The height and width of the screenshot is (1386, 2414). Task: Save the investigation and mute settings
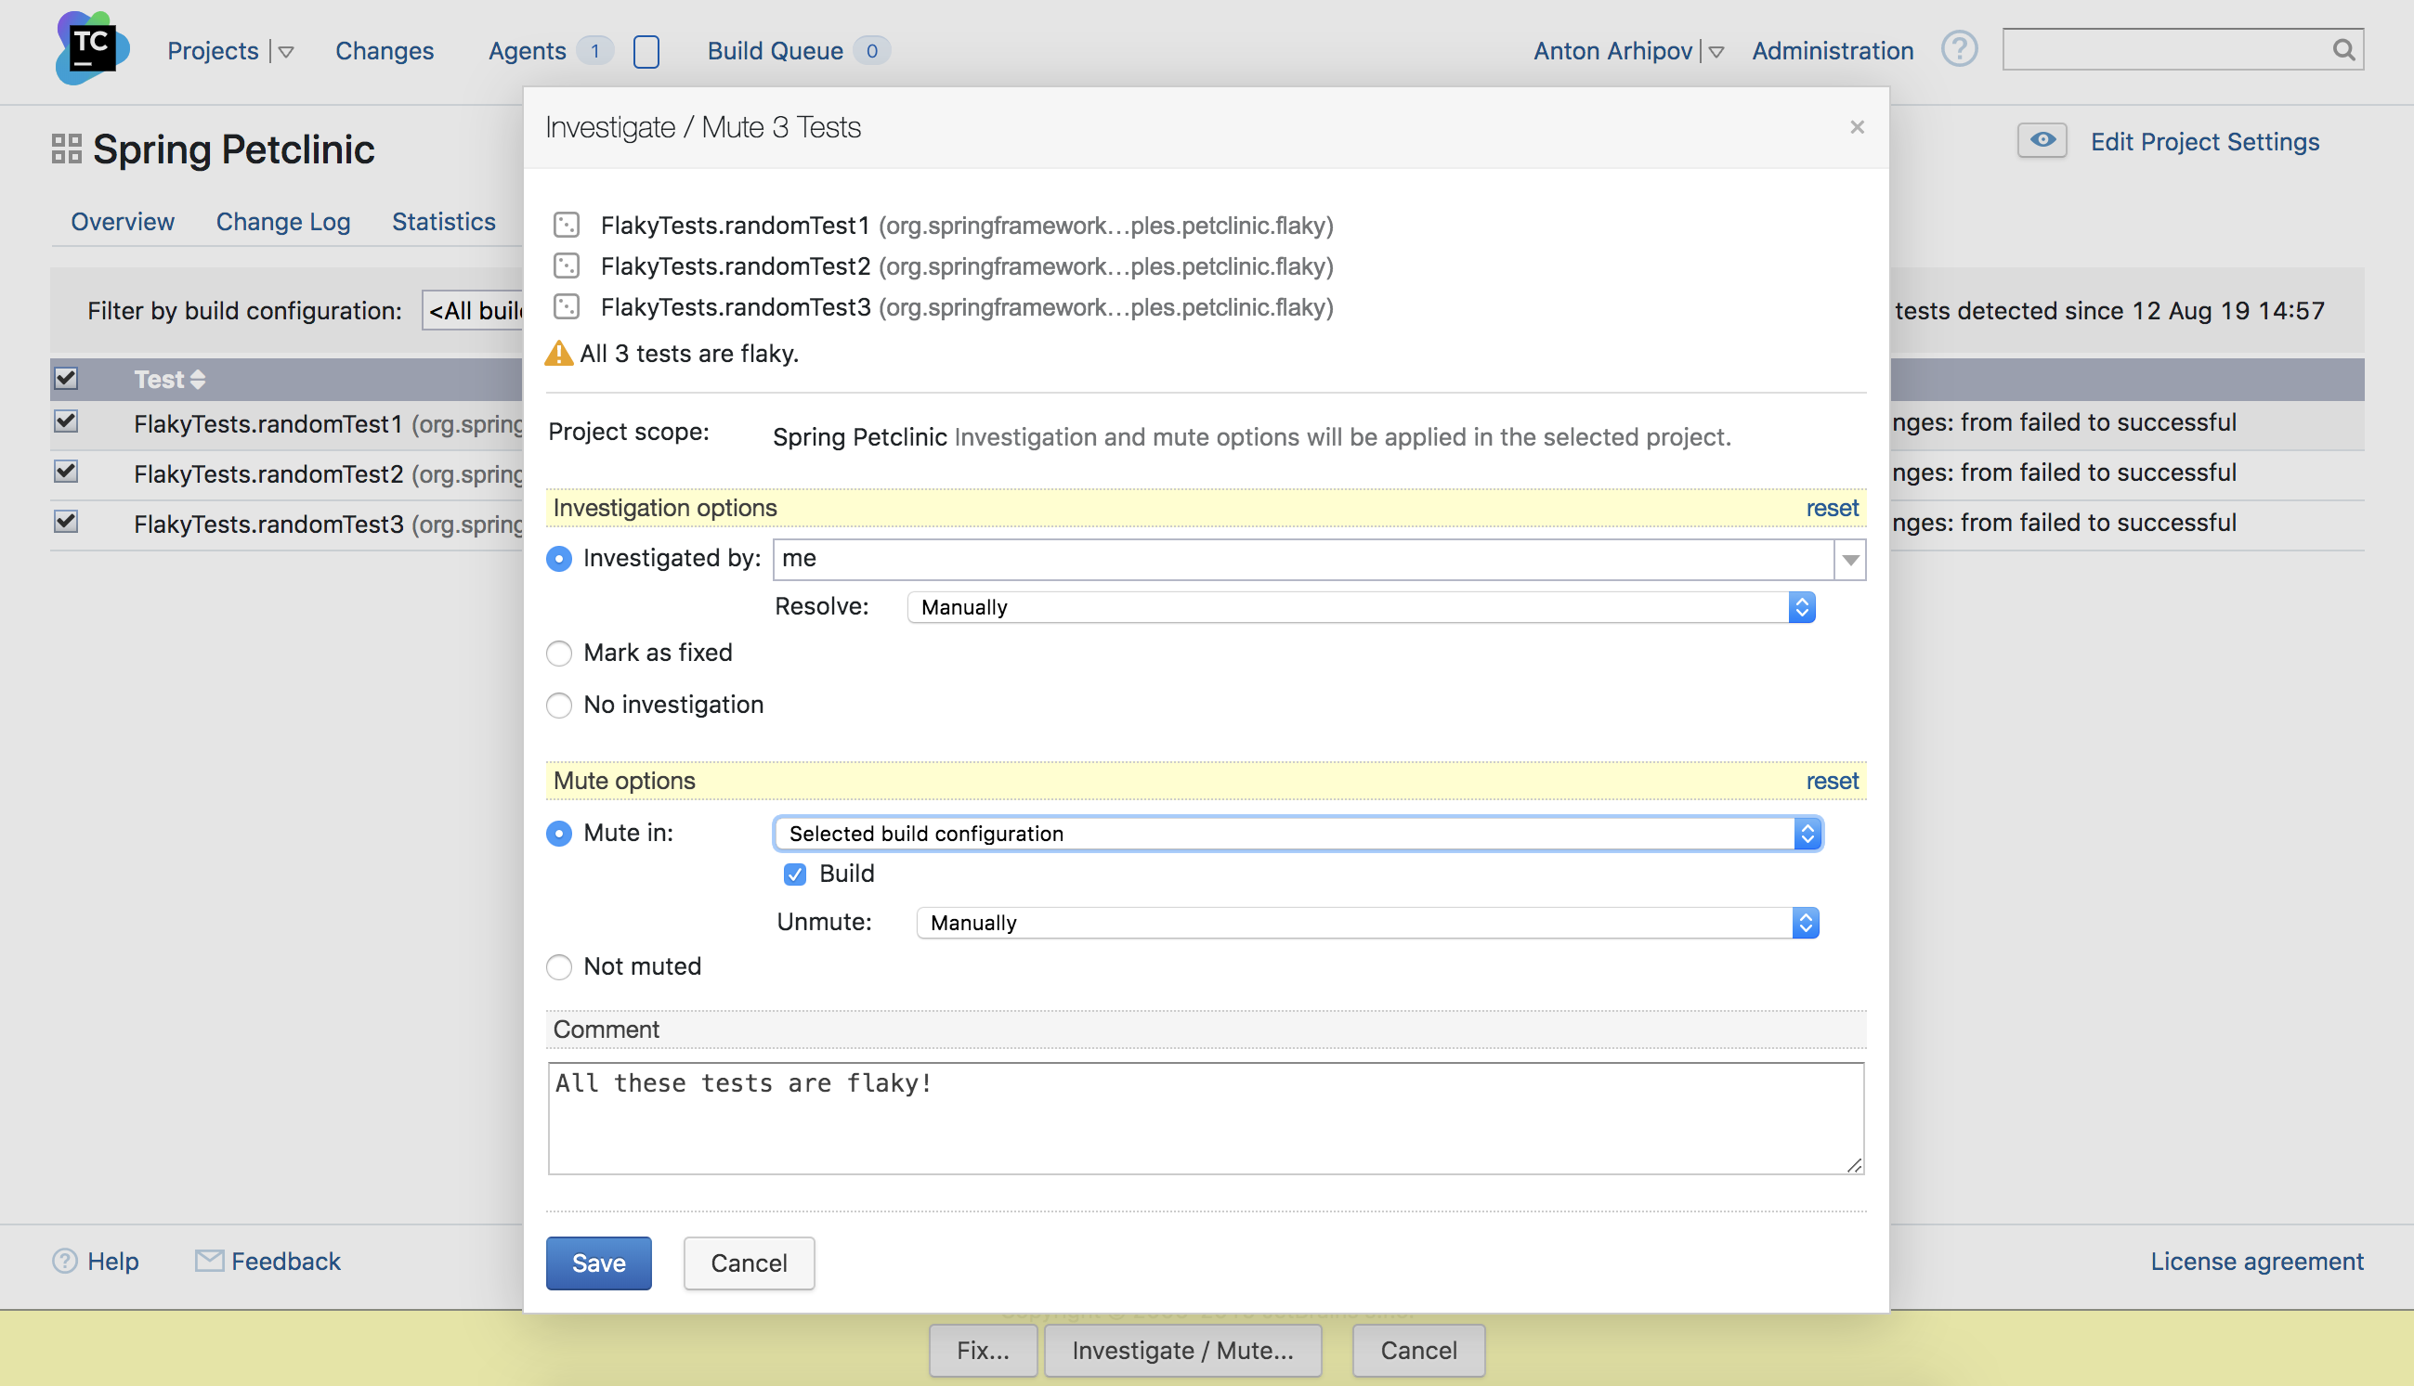click(x=599, y=1263)
